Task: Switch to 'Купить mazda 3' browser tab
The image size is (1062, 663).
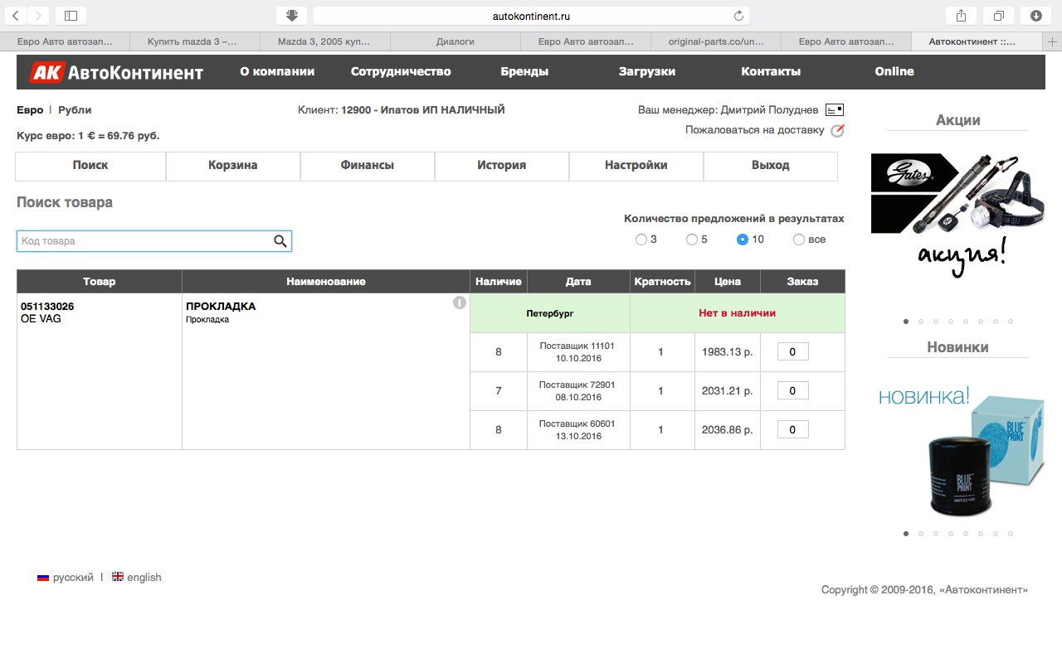Action: click(195, 41)
